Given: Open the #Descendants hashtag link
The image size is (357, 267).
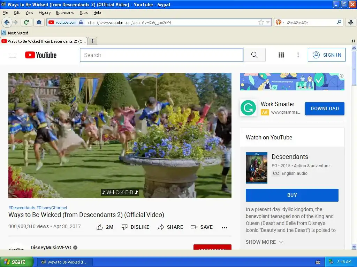Looking at the screenshot, I should point(22,208).
